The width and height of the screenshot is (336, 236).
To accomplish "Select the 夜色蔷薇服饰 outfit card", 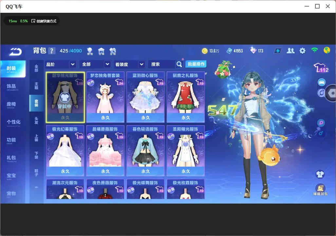I will click(105, 189).
